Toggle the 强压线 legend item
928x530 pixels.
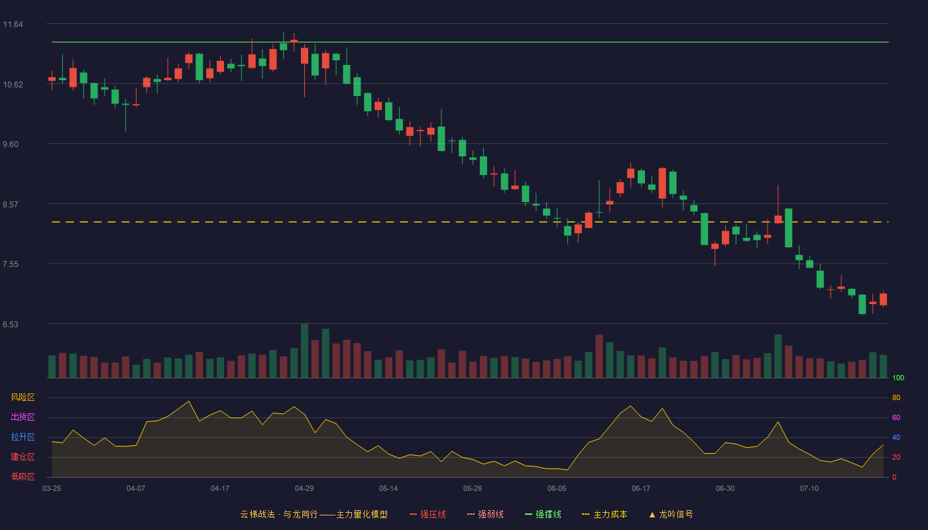(428, 514)
